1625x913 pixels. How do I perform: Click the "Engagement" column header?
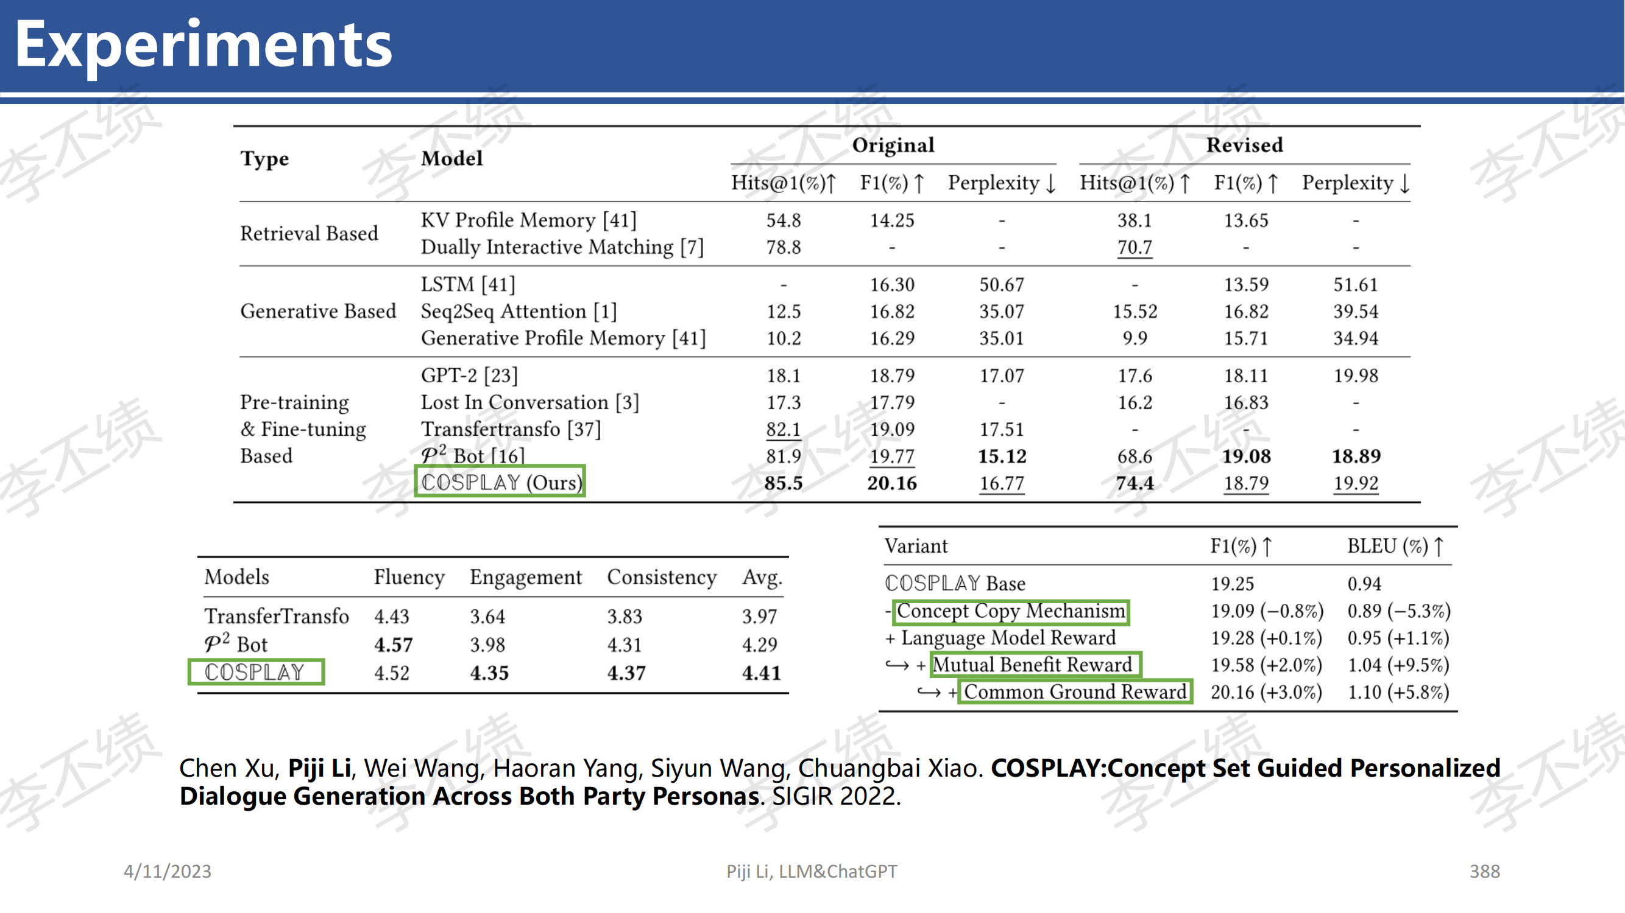click(x=525, y=577)
